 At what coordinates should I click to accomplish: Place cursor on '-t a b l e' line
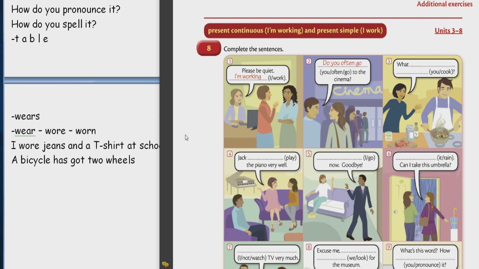(30, 38)
